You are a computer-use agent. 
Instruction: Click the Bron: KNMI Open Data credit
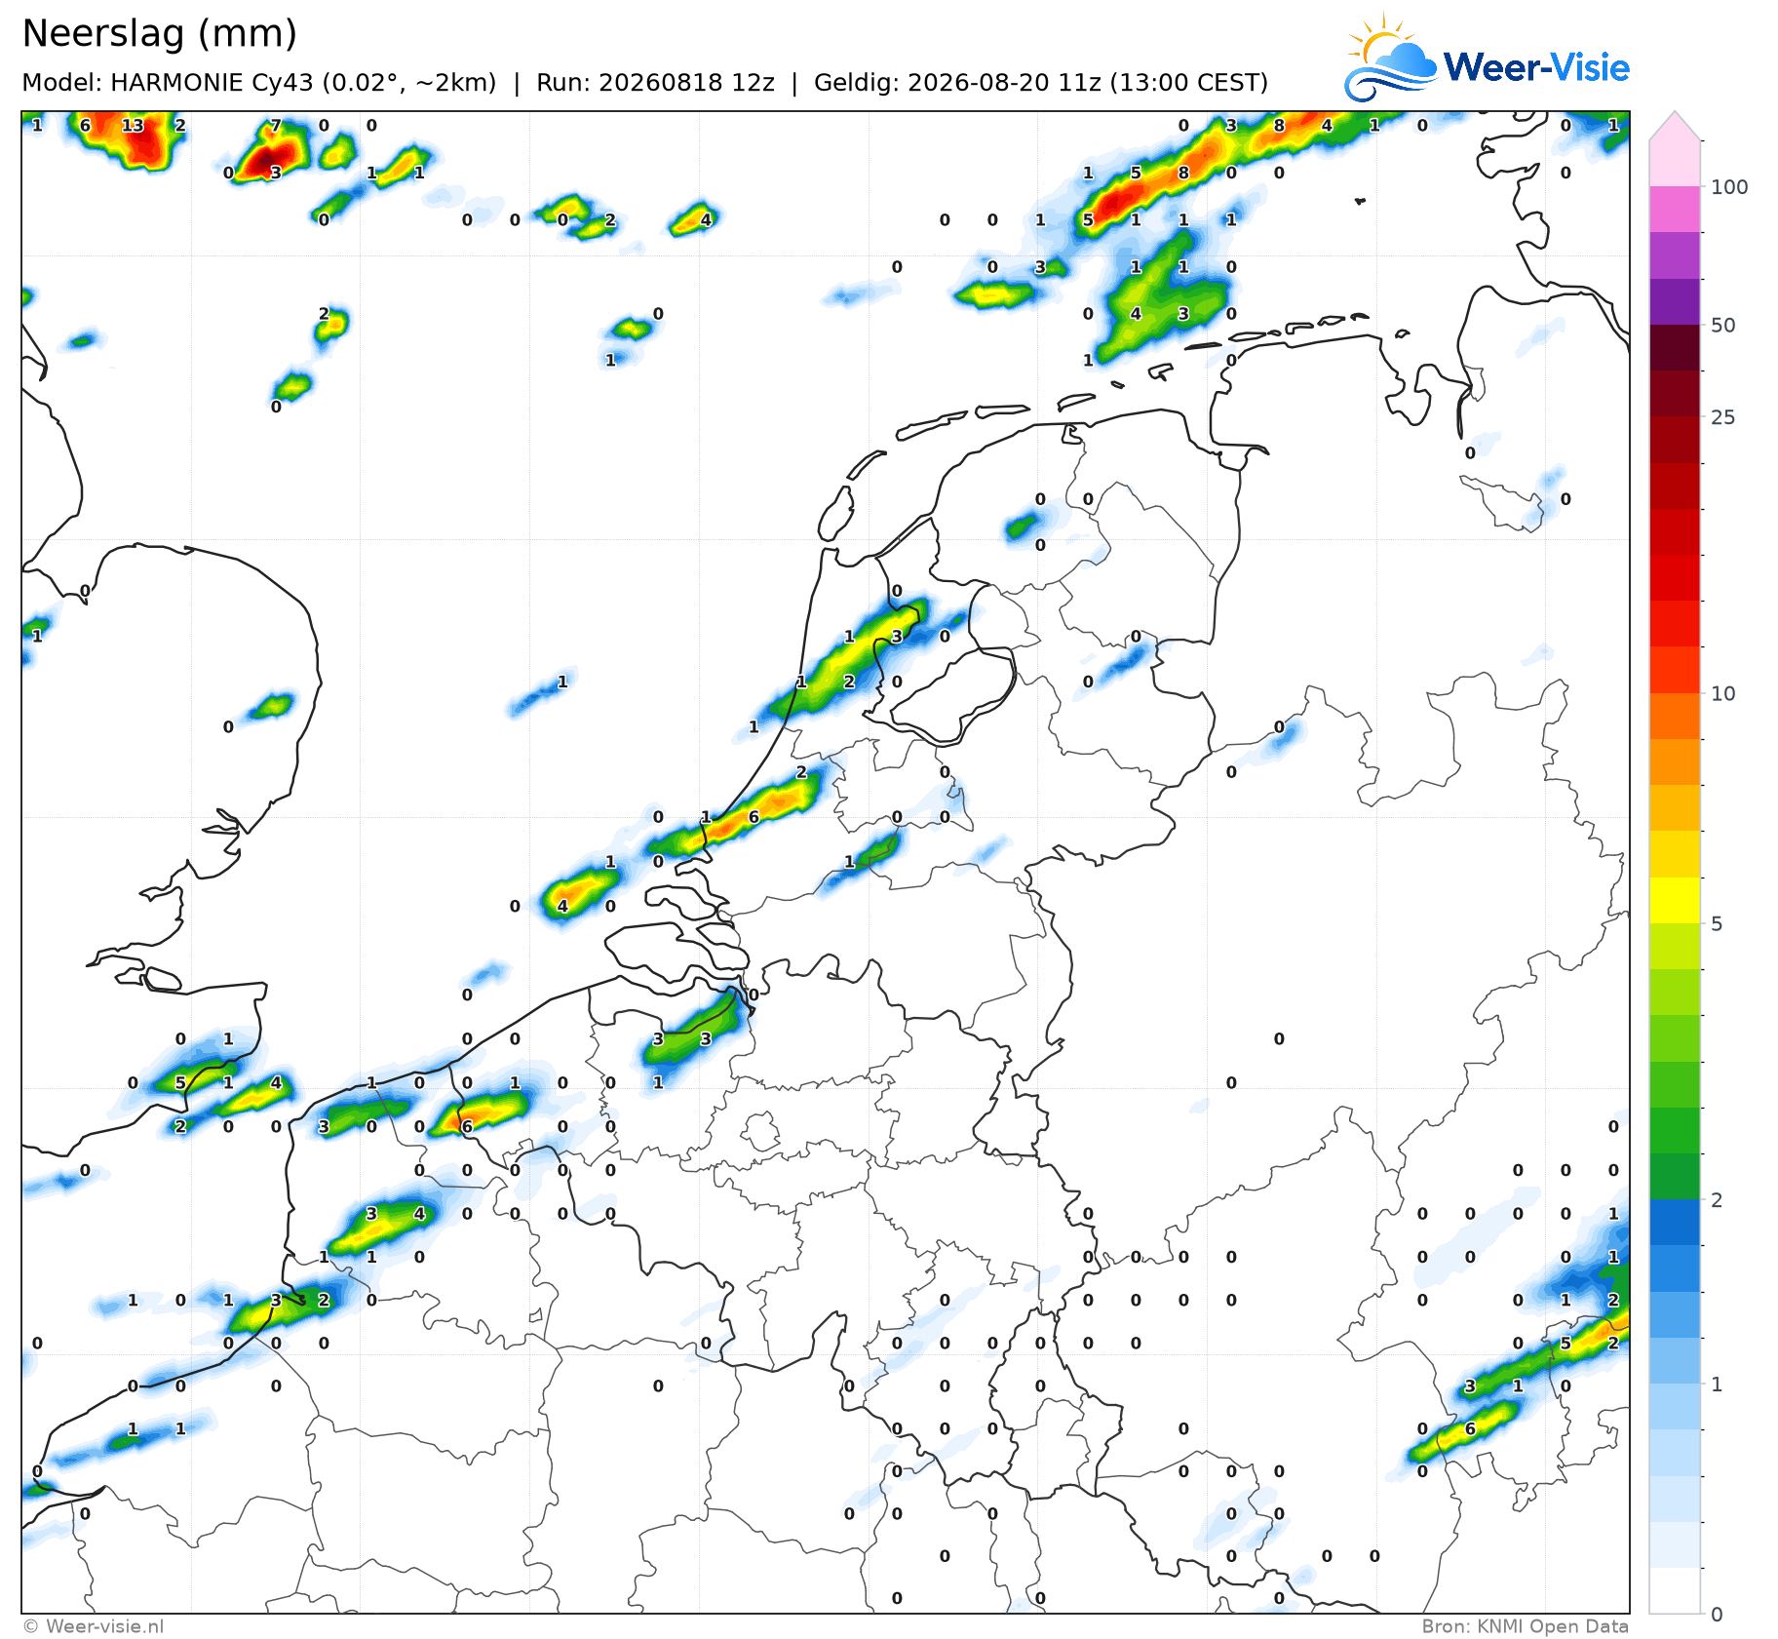pos(1525,1626)
